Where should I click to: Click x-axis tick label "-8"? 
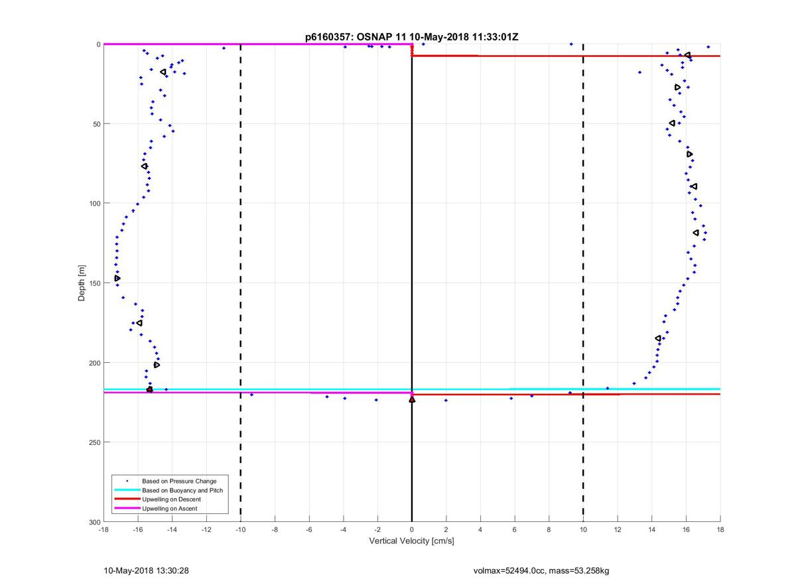(x=275, y=530)
